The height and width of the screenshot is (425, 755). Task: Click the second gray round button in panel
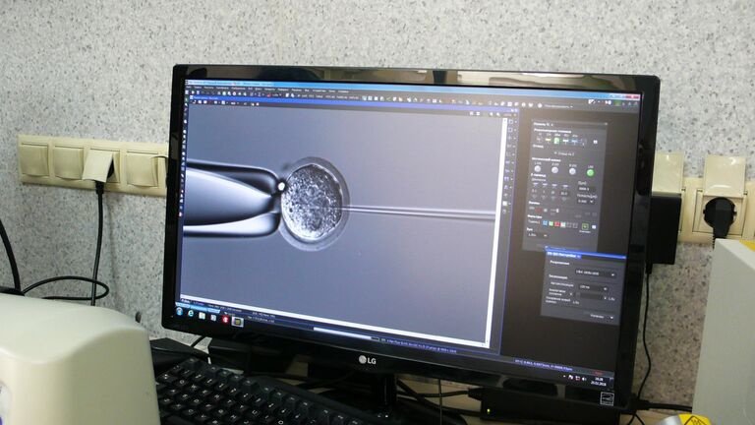click(555, 170)
